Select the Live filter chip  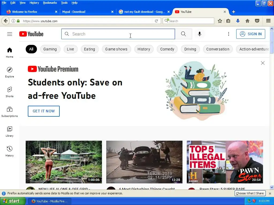[x=70, y=49]
